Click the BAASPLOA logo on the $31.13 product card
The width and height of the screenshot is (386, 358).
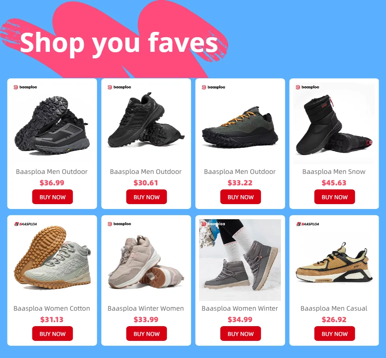tap(25, 224)
